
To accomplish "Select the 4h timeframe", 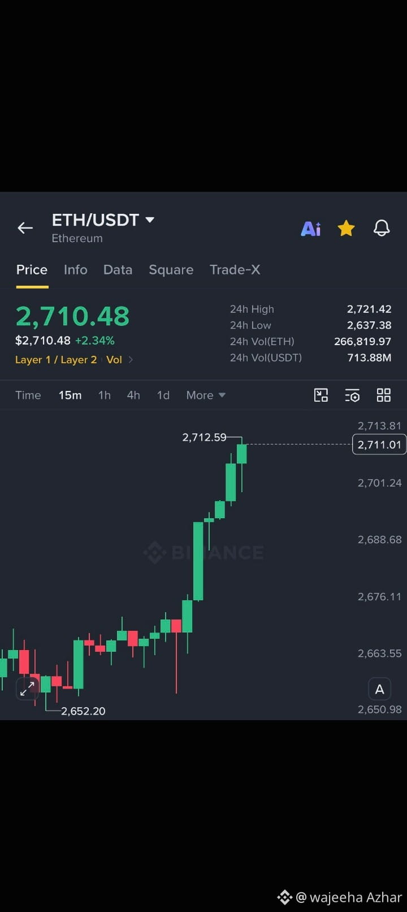I will [x=133, y=395].
